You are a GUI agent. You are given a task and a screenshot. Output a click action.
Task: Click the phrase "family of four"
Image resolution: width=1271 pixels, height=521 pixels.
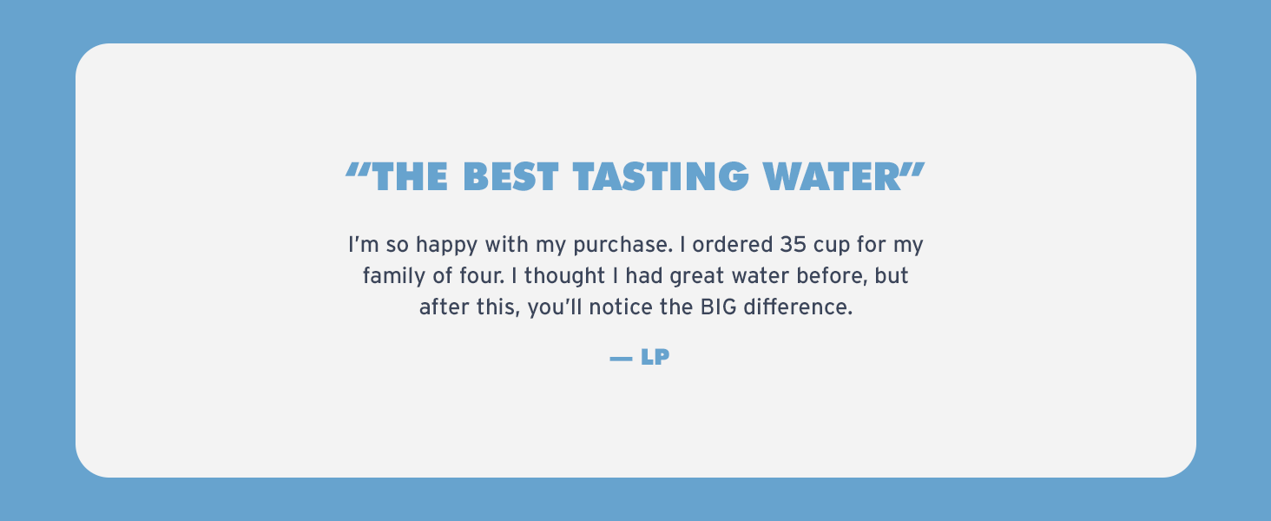pyautogui.click(x=433, y=277)
